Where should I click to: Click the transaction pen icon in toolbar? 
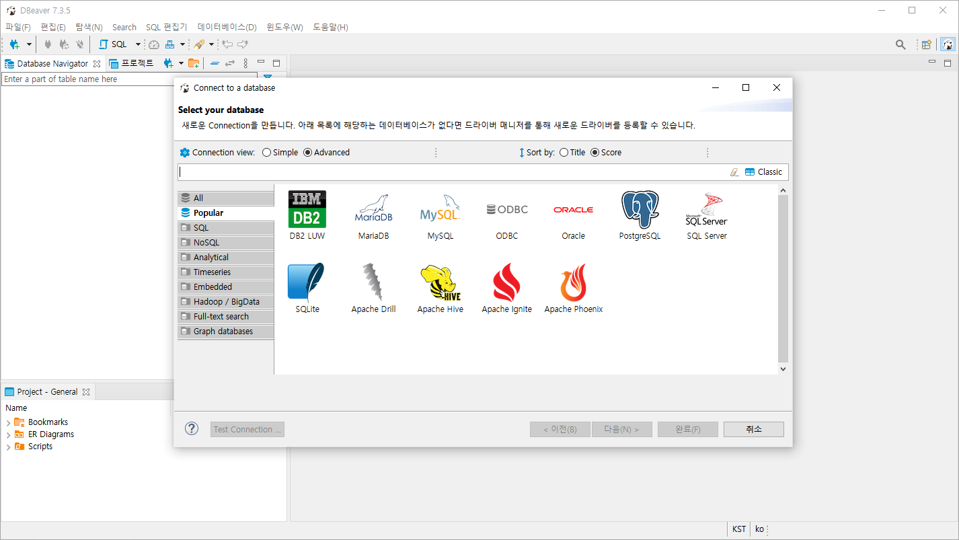tap(199, 44)
